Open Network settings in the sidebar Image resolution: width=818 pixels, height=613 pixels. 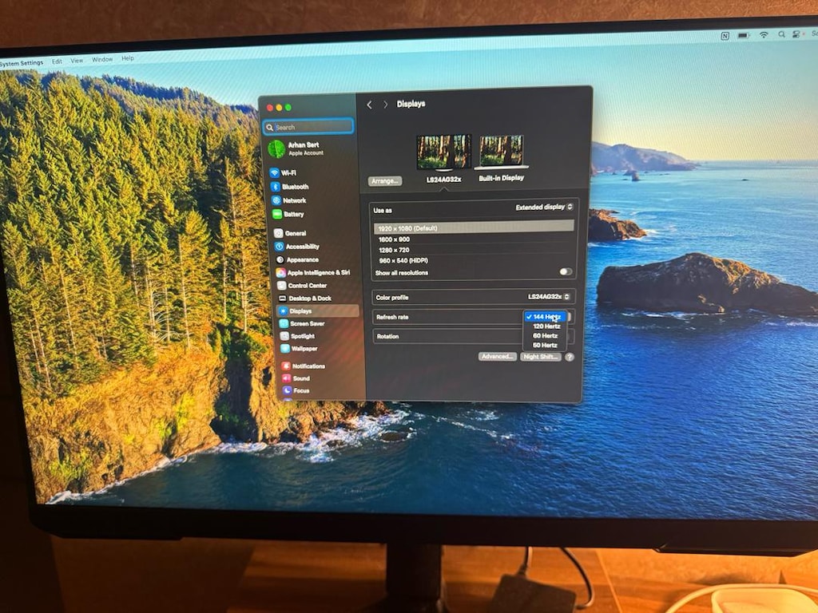coord(289,200)
